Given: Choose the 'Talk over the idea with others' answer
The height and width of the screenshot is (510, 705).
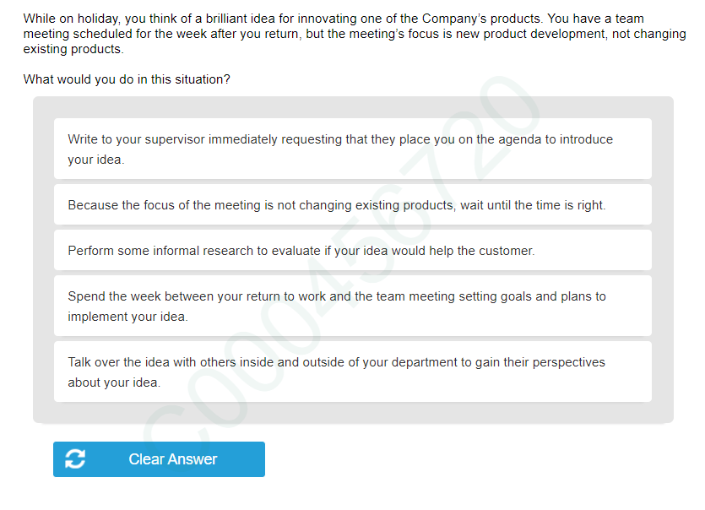Looking at the screenshot, I should pyautogui.click(x=352, y=372).
